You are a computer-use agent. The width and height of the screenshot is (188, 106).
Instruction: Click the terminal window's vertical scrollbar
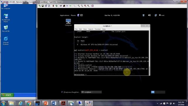pos(149,53)
